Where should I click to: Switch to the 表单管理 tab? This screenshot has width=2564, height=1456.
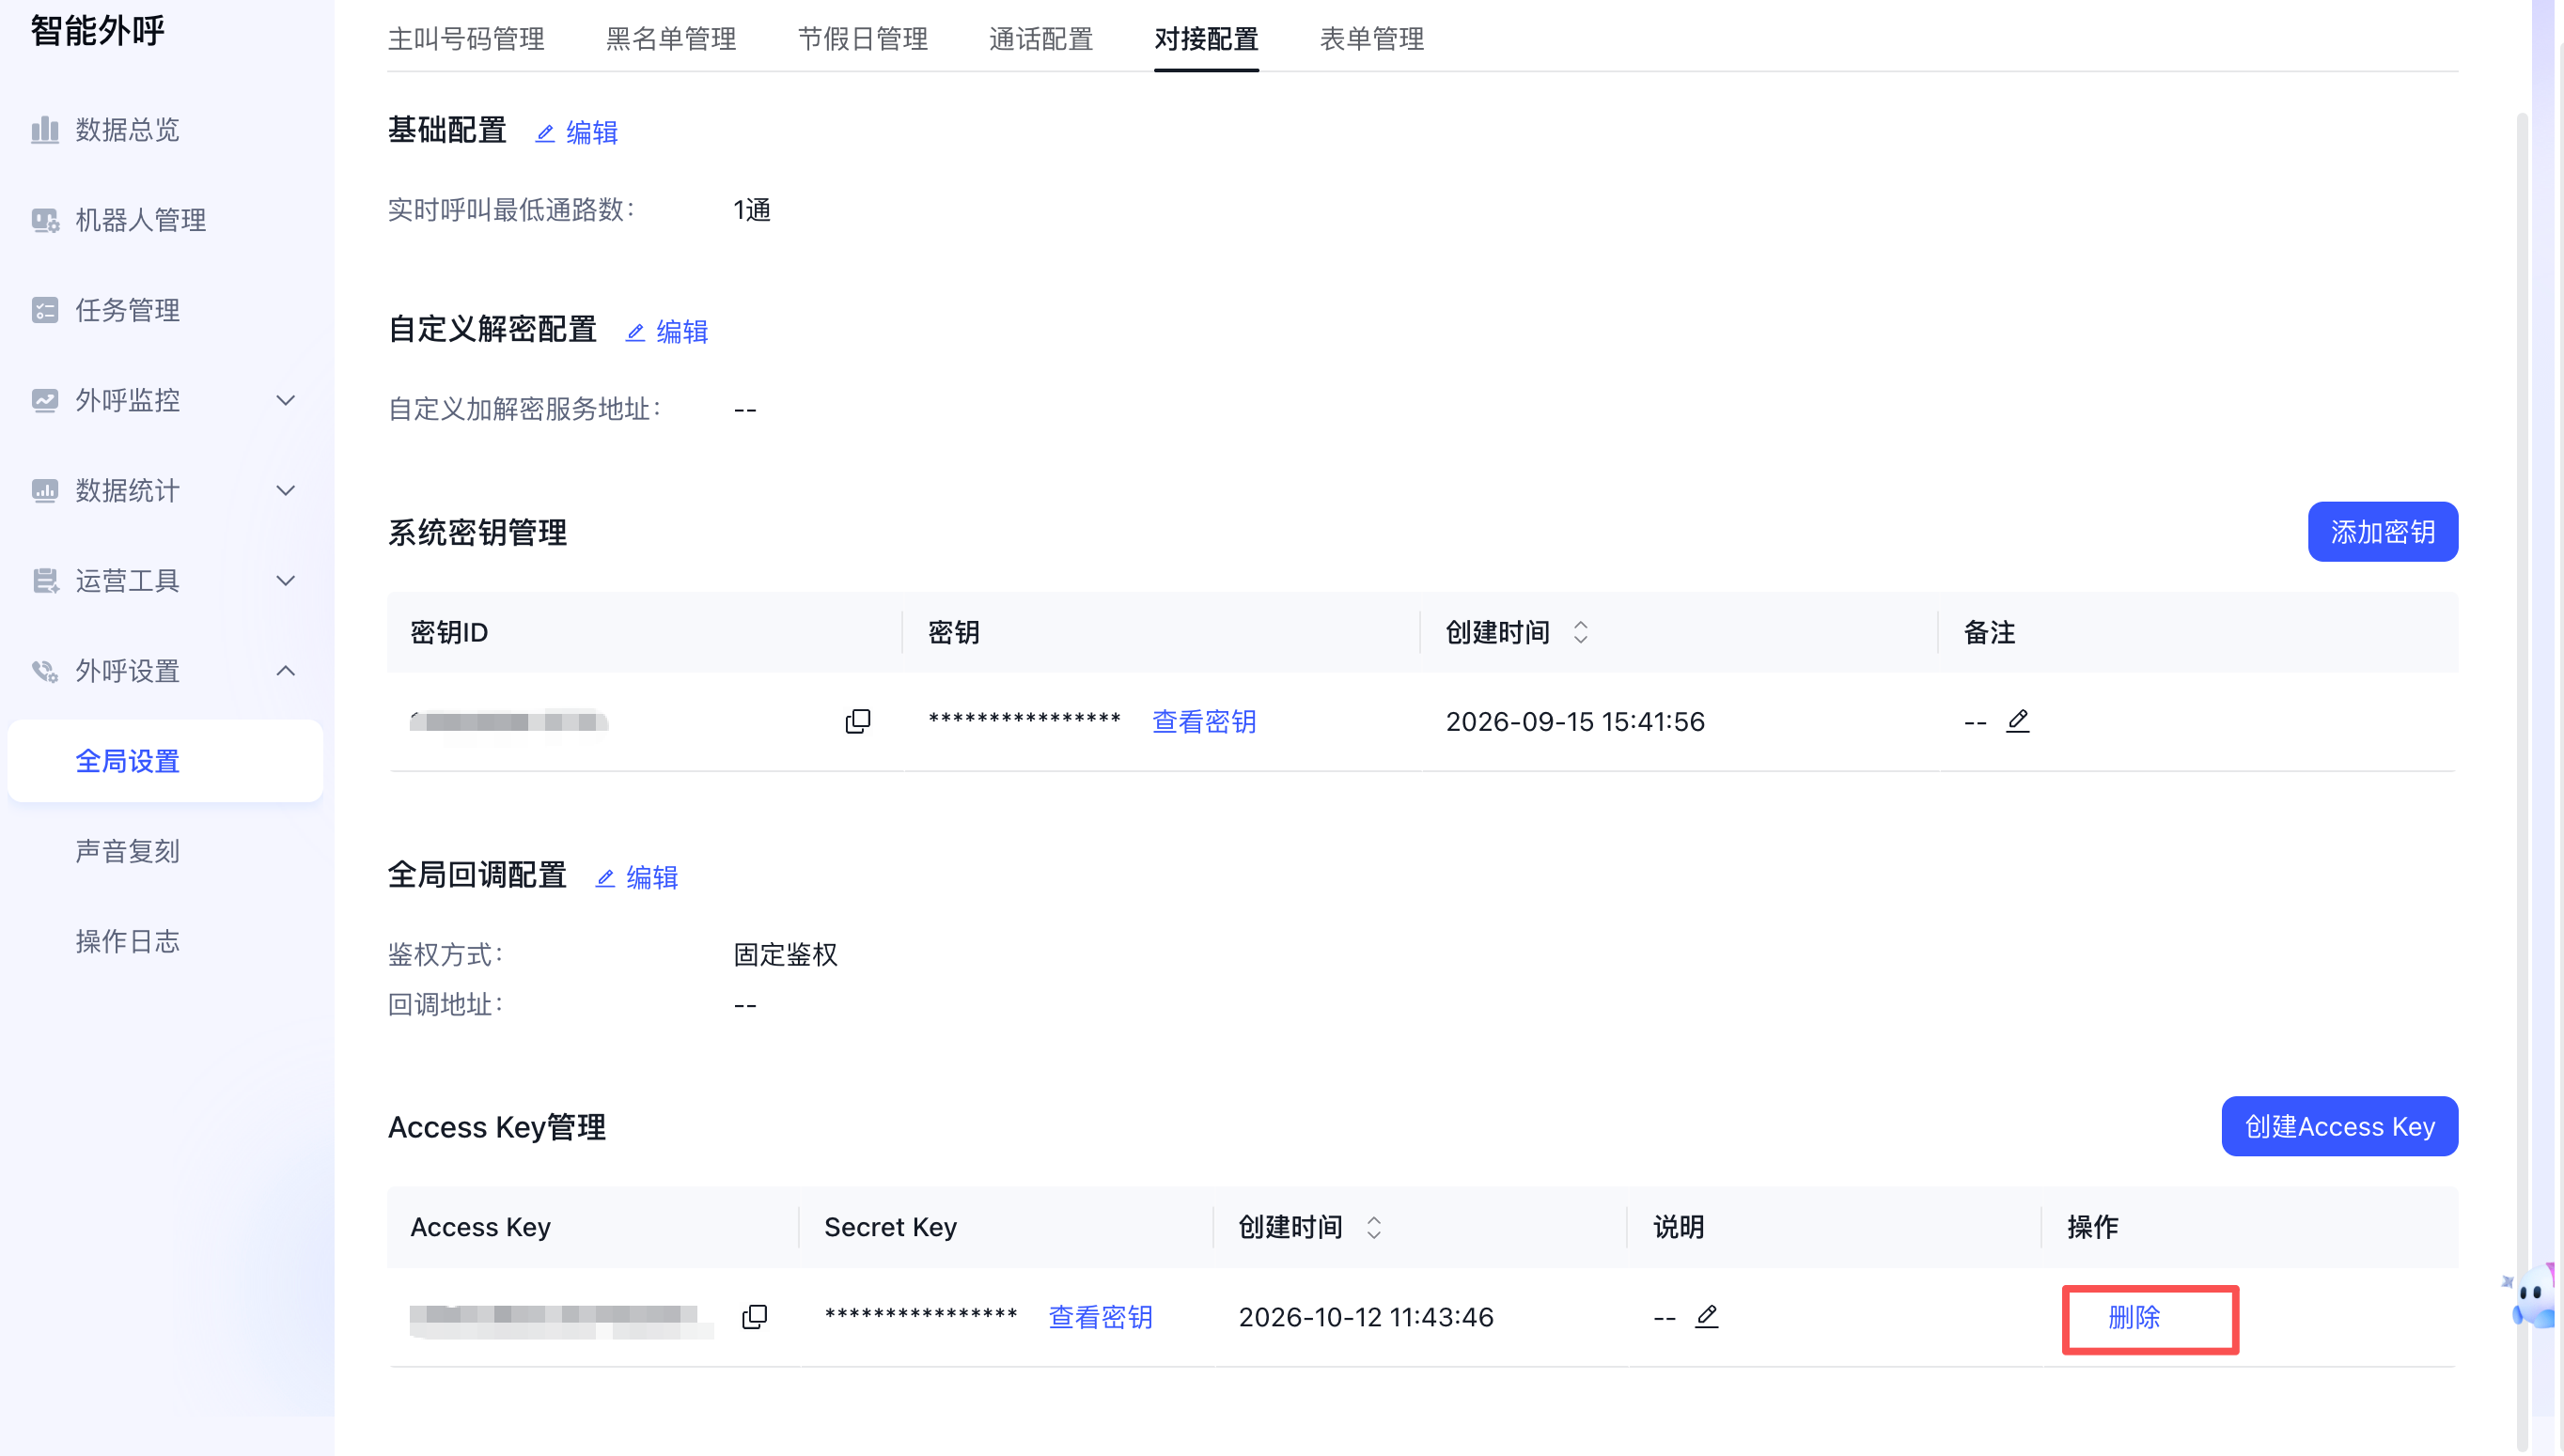(x=1371, y=39)
